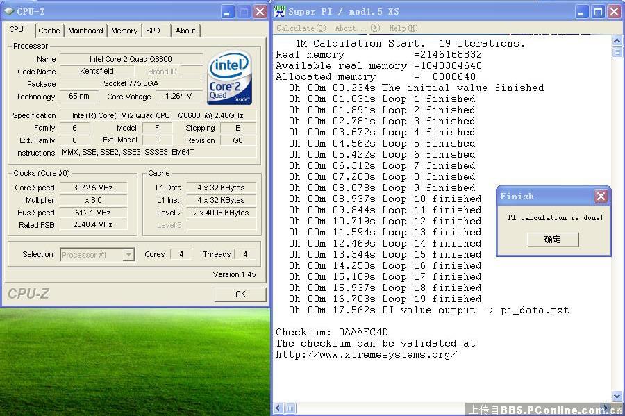The height and width of the screenshot is (416, 625).
Task: Show the About tab in CPU-Z
Action: 185,31
